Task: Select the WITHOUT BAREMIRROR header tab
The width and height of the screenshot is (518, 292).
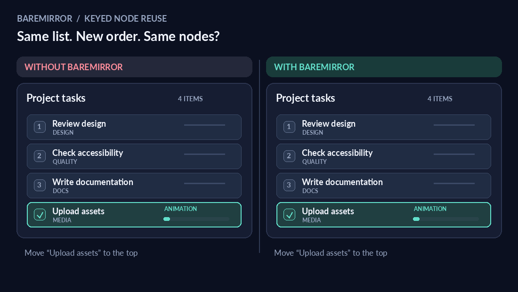Action: (135, 67)
